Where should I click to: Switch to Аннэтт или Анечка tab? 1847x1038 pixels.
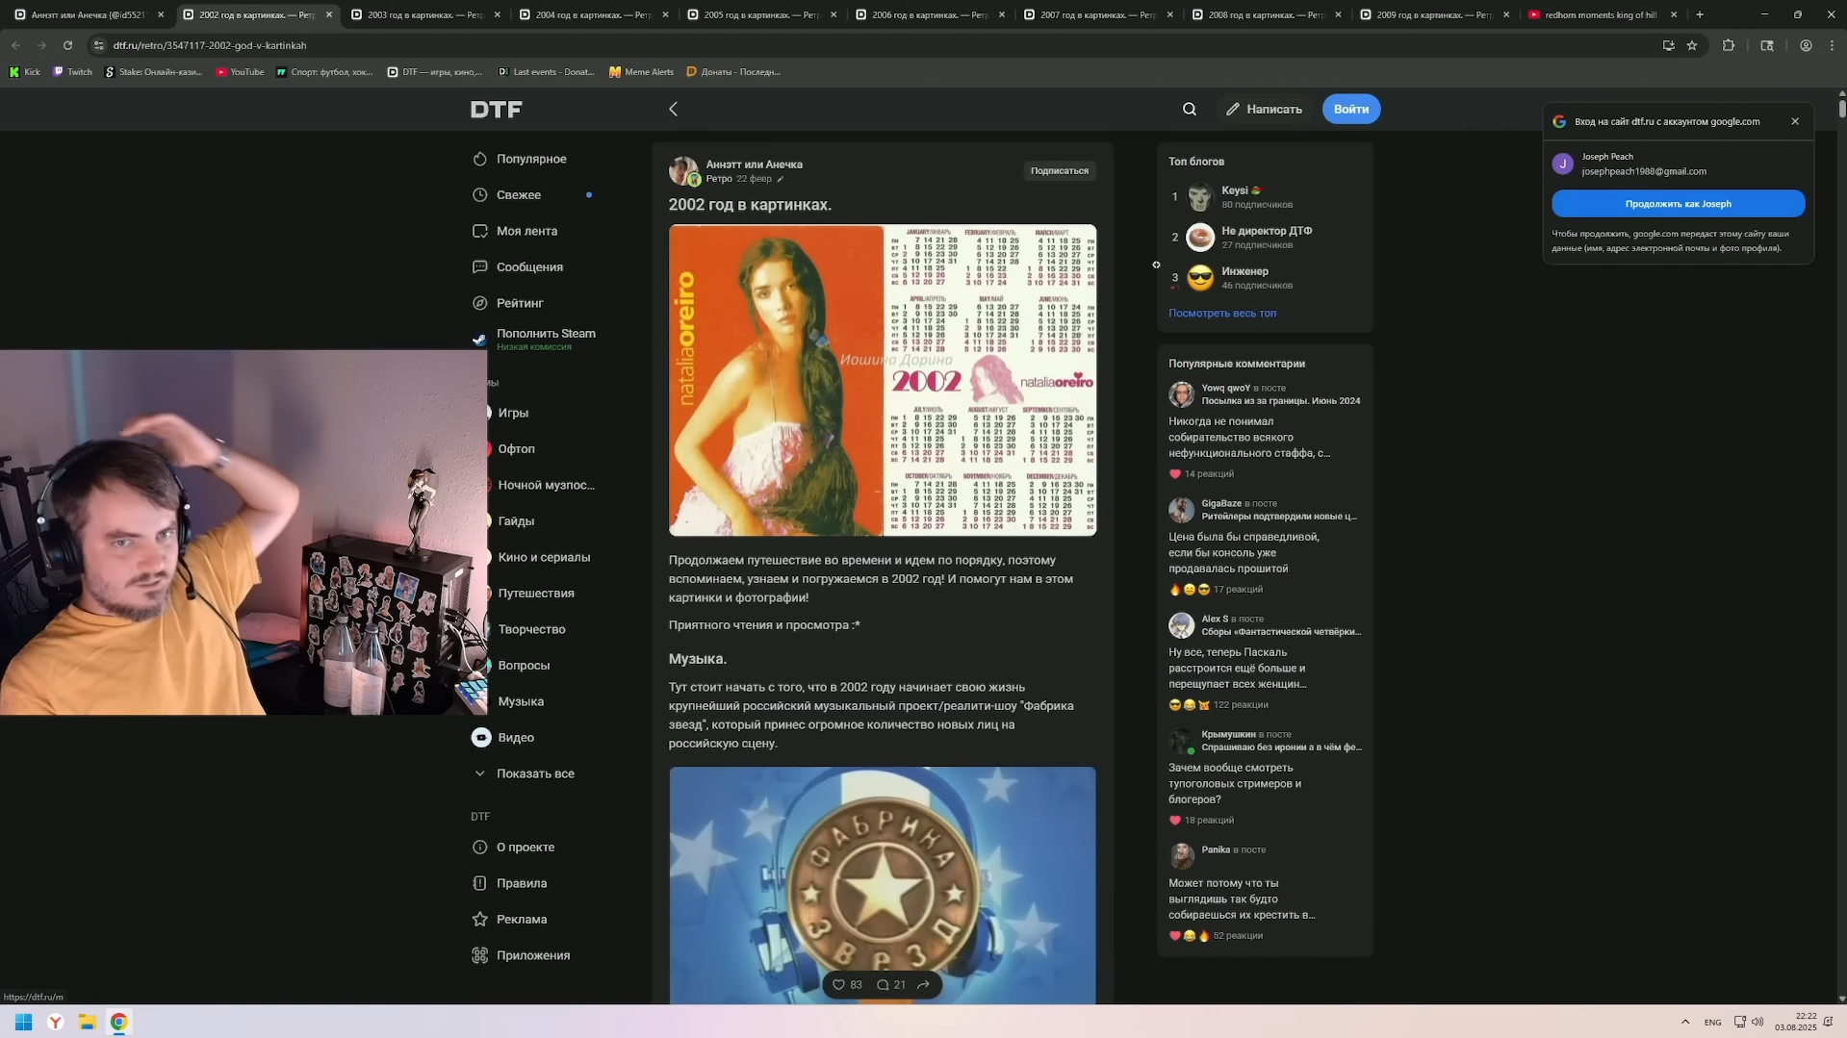click(89, 15)
